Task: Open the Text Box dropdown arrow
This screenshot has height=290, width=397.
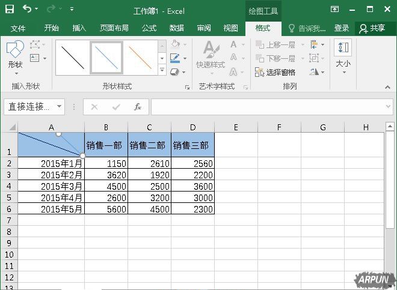Action: pos(45,58)
